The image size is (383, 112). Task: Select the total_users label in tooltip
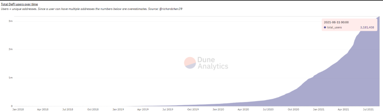[x=334, y=27]
